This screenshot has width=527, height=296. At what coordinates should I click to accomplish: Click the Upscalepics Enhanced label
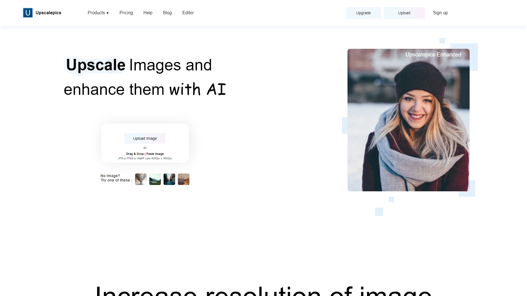433,55
